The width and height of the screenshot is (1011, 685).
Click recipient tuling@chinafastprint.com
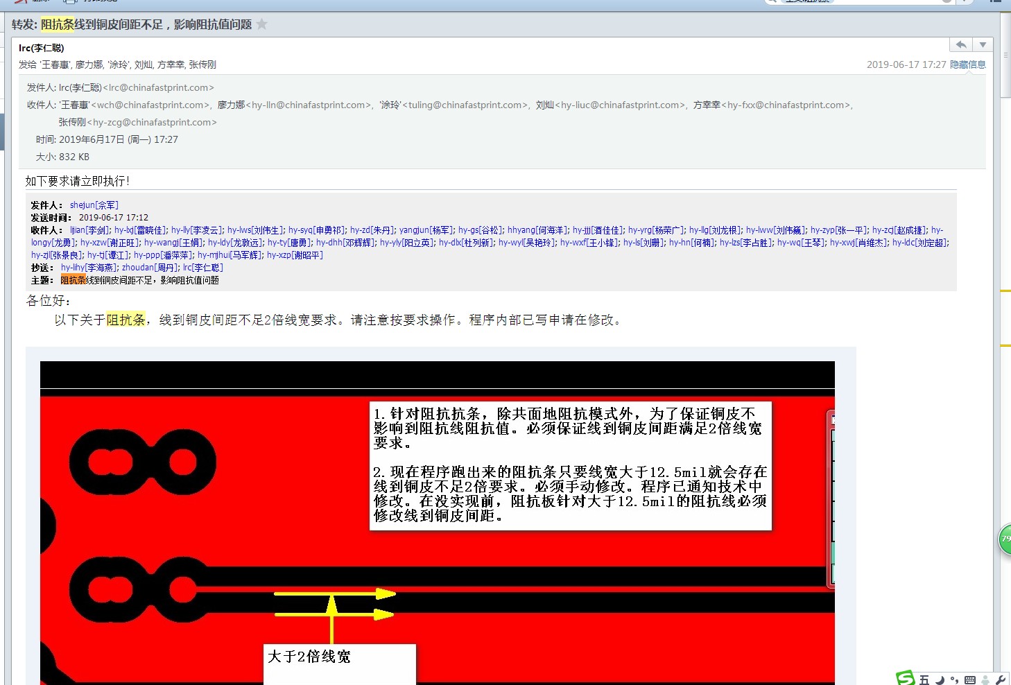pos(466,105)
